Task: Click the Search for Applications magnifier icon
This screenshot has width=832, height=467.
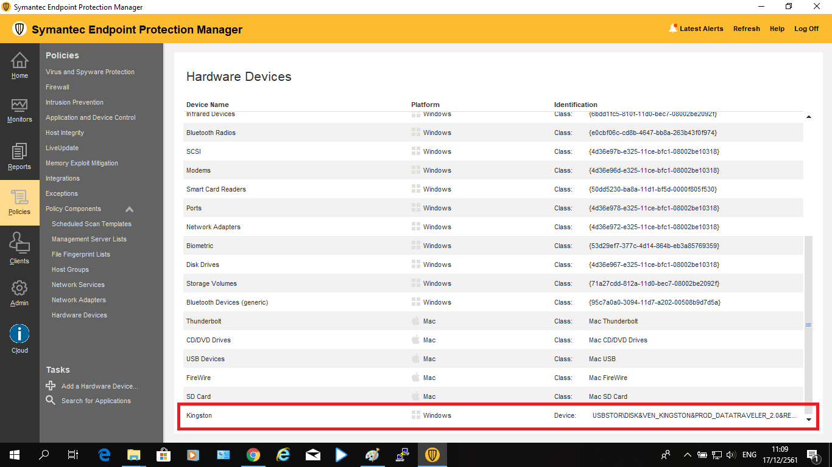Action: point(51,400)
